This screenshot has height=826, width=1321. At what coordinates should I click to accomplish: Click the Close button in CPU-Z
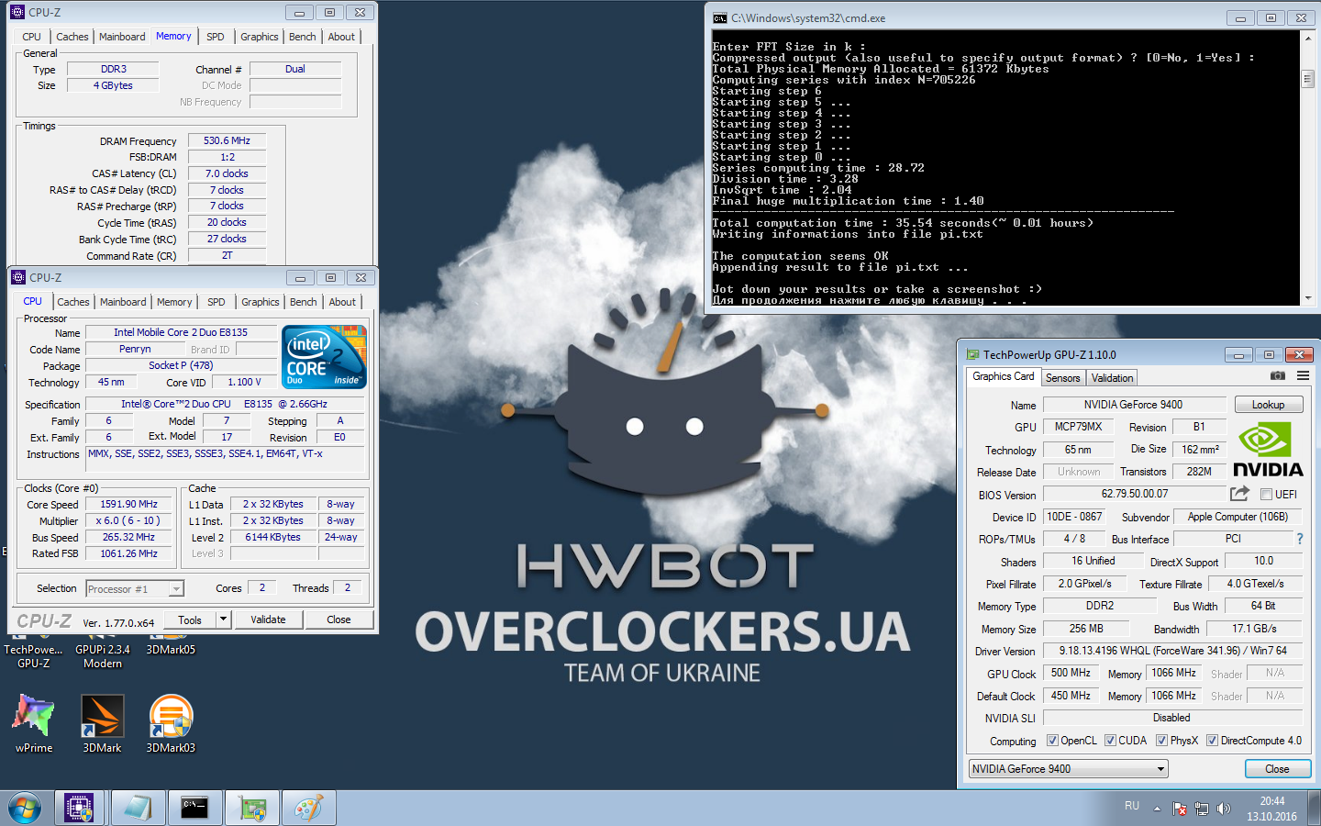(339, 619)
